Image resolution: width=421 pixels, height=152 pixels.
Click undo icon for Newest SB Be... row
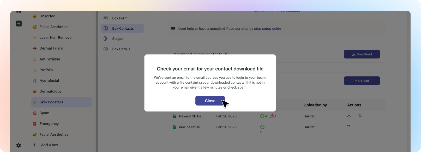(x=360, y=116)
